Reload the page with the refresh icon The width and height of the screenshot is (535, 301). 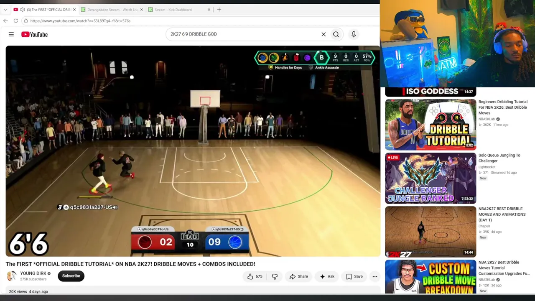[15, 20]
